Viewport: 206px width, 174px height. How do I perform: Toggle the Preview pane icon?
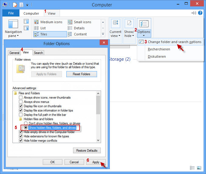26,21
